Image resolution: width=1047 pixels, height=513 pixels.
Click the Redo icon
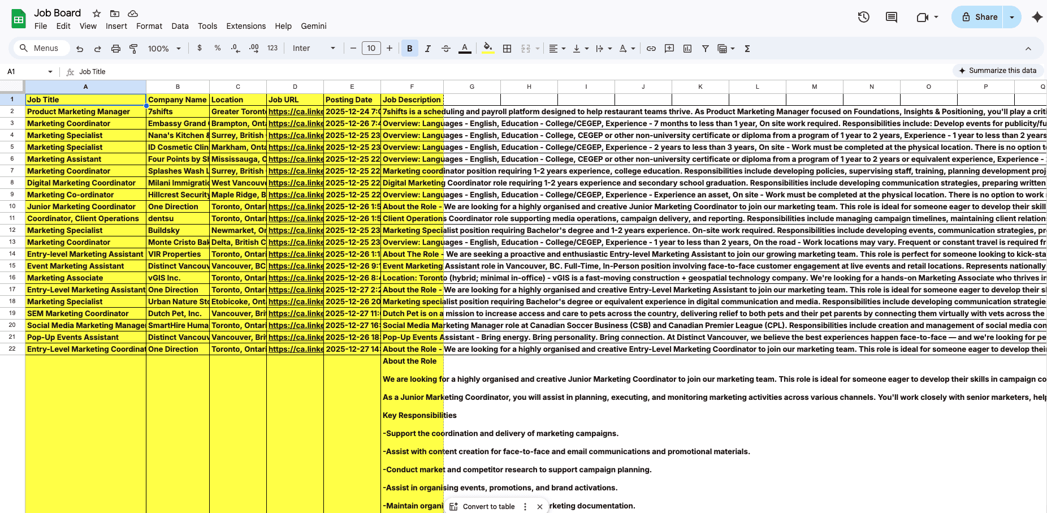[x=98, y=49]
